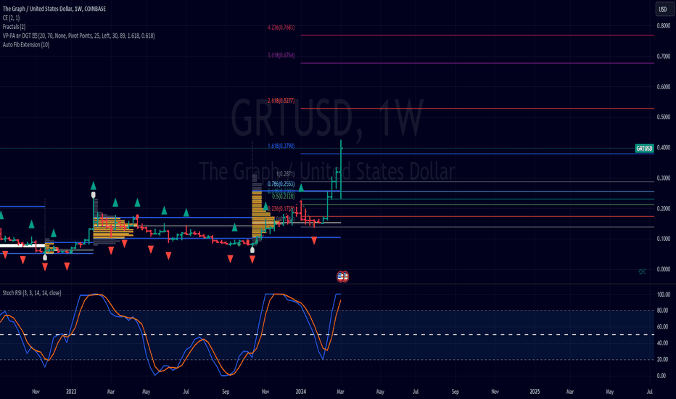This screenshot has height=399, width=676.
Task: Click the upper end of the latest weekly bar
Action: point(341,141)
